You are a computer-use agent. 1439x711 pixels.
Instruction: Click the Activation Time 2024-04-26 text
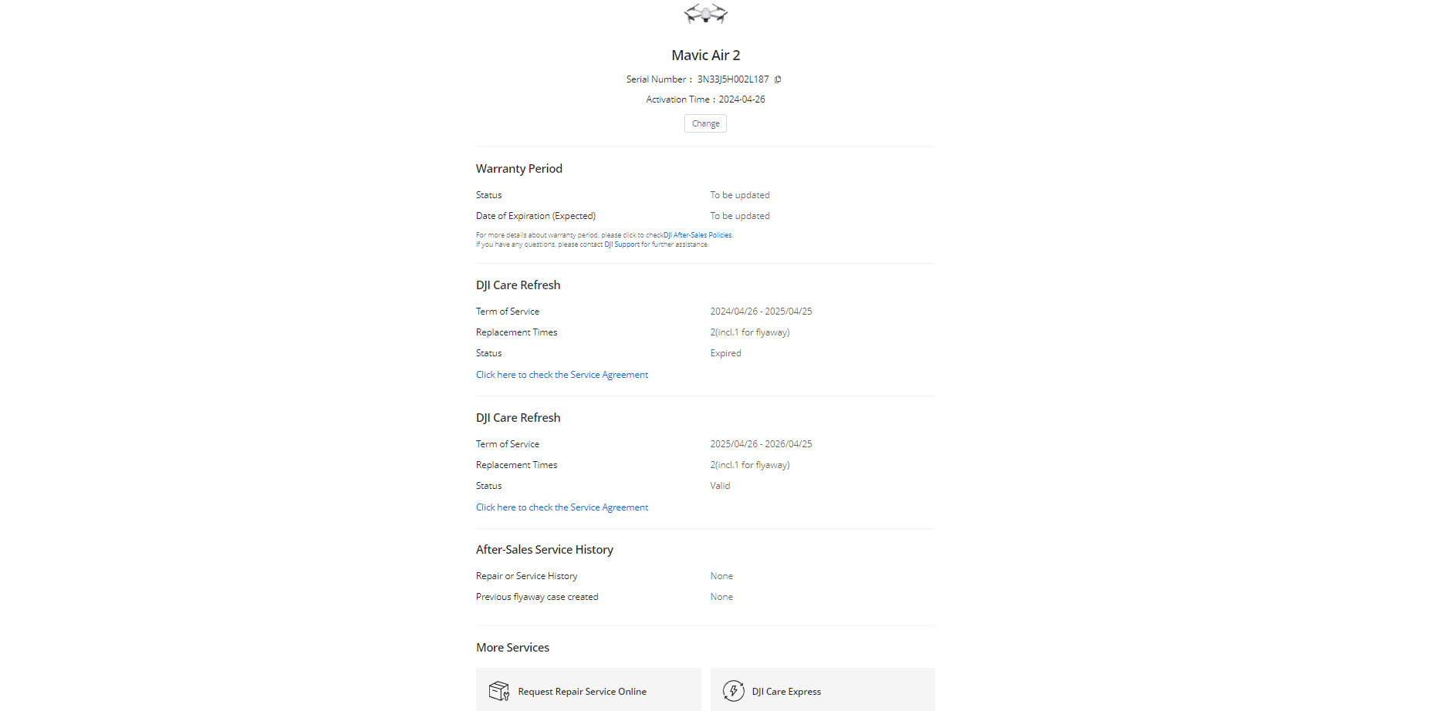[705, 99]
